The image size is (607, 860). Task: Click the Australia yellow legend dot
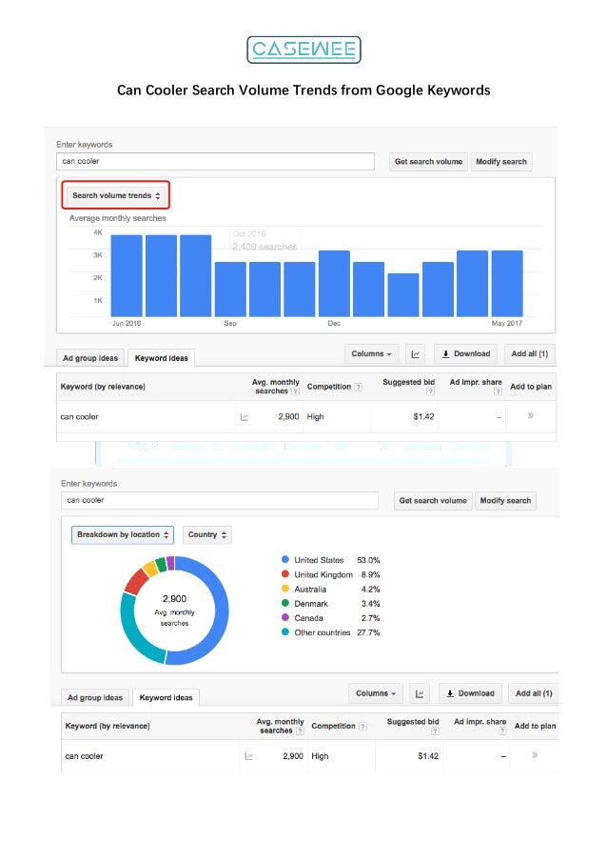tap(284, 589)
